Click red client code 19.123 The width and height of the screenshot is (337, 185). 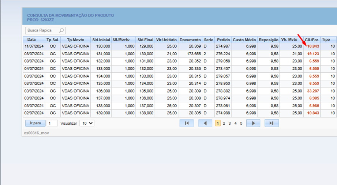coord(313,54)
